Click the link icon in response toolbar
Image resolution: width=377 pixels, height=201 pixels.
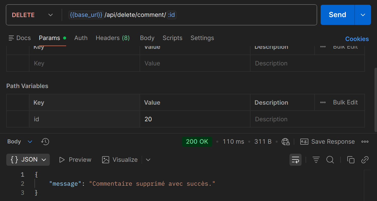pyautogui.click(x=365, y=160)
